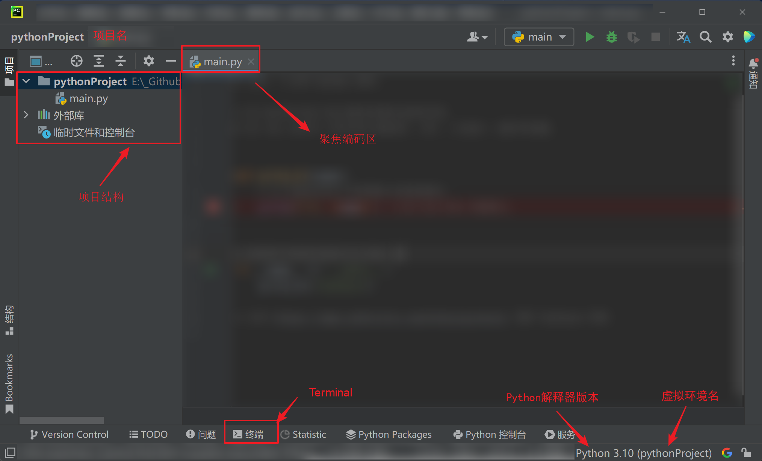Open the main run configuration dropdown
The height and width of the screenshot is (461, 762).
[x=539, y=37]
